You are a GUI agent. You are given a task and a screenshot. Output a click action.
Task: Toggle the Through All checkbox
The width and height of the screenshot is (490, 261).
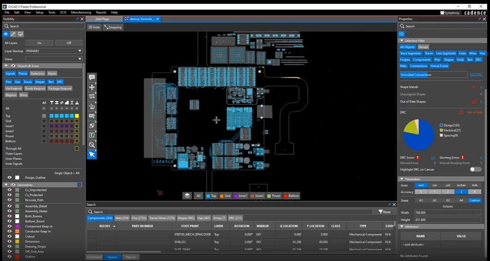coord(77,148)
